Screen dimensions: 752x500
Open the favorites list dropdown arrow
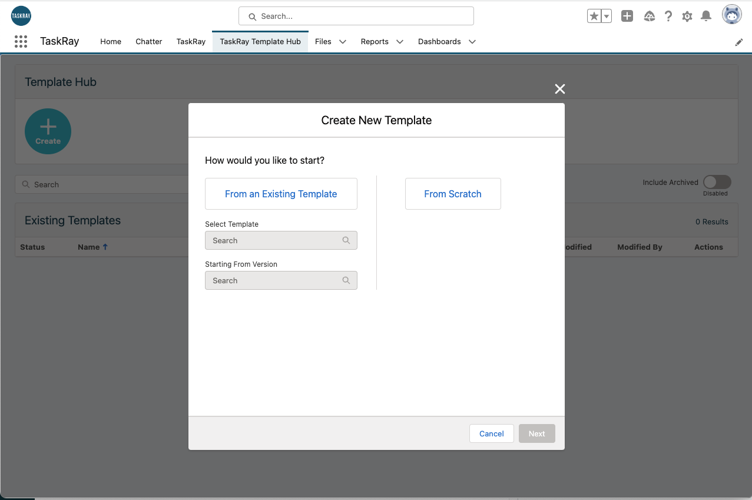point(606,16)
